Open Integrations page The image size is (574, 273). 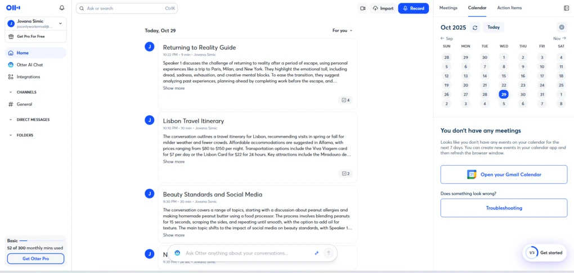(28, 77)
